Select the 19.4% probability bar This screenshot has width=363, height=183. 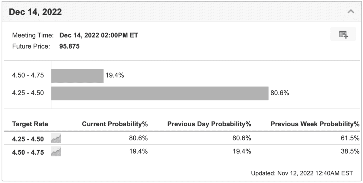(77, 76)
